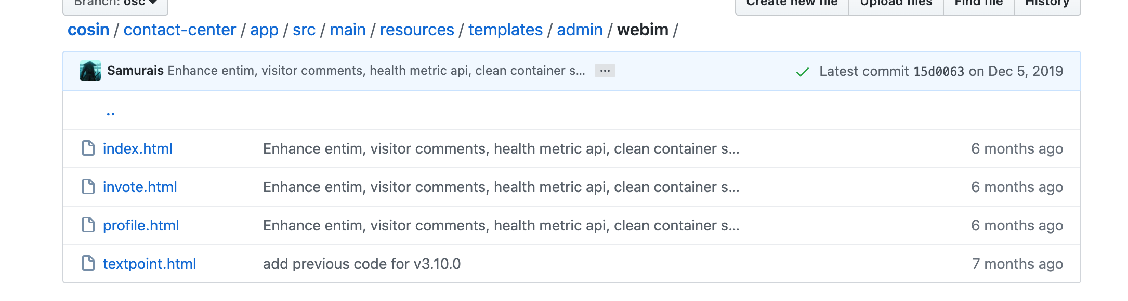Expand the commit message ellipsis button
The width and height of the screenshot is (1128, 301).
click(605, 71)
